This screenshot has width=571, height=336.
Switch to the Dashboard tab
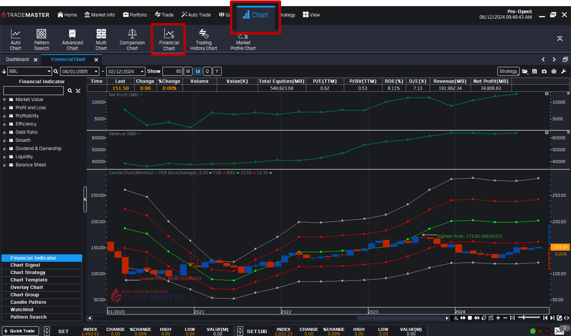[x=17, y=60]
